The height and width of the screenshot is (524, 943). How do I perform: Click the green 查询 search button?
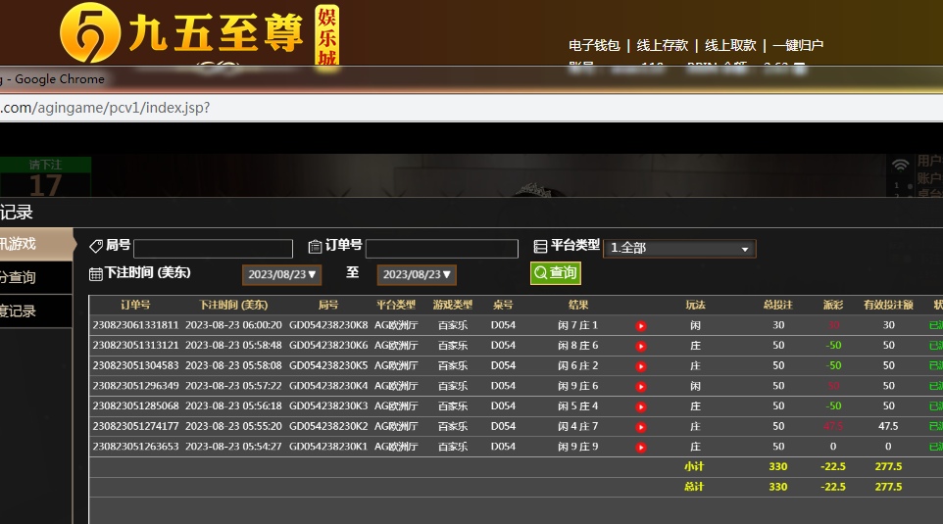pos(555,273)
